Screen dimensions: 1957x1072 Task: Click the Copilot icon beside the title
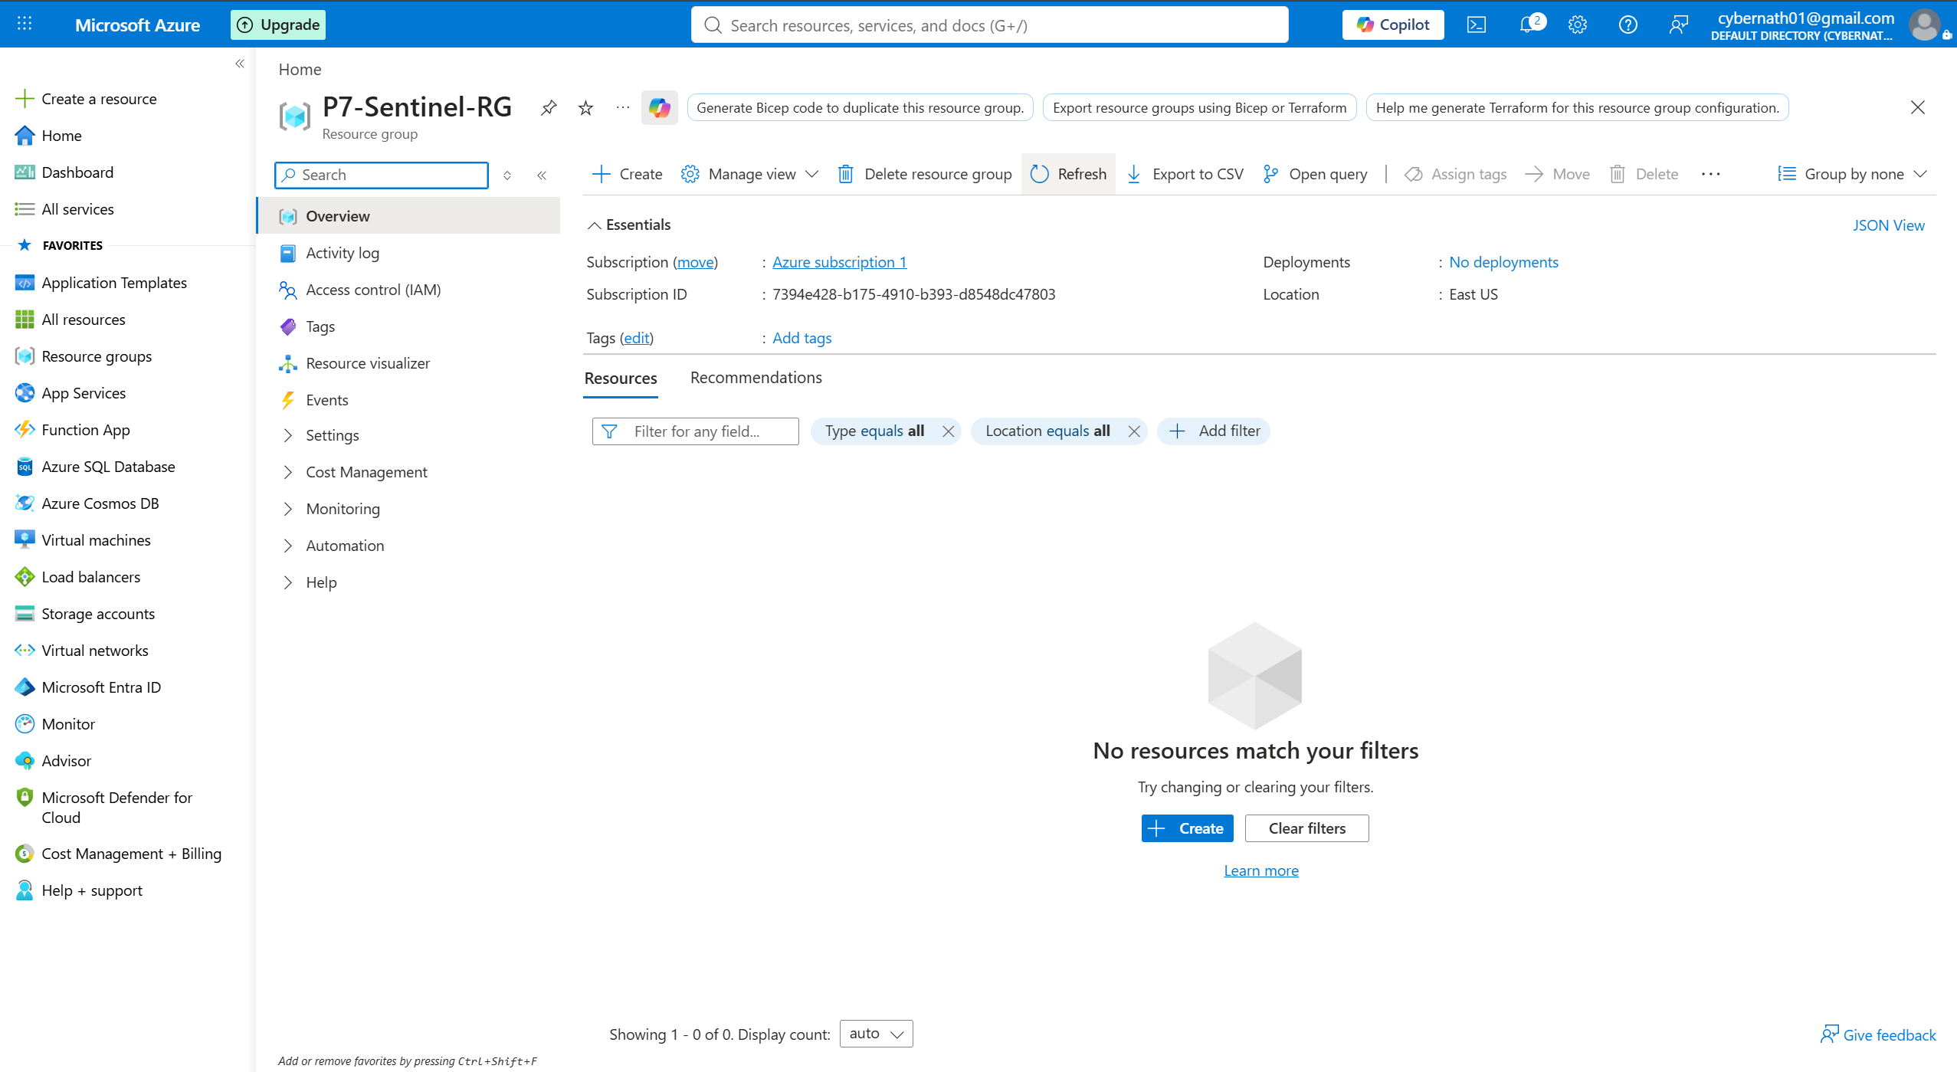[x=660, y=108]
